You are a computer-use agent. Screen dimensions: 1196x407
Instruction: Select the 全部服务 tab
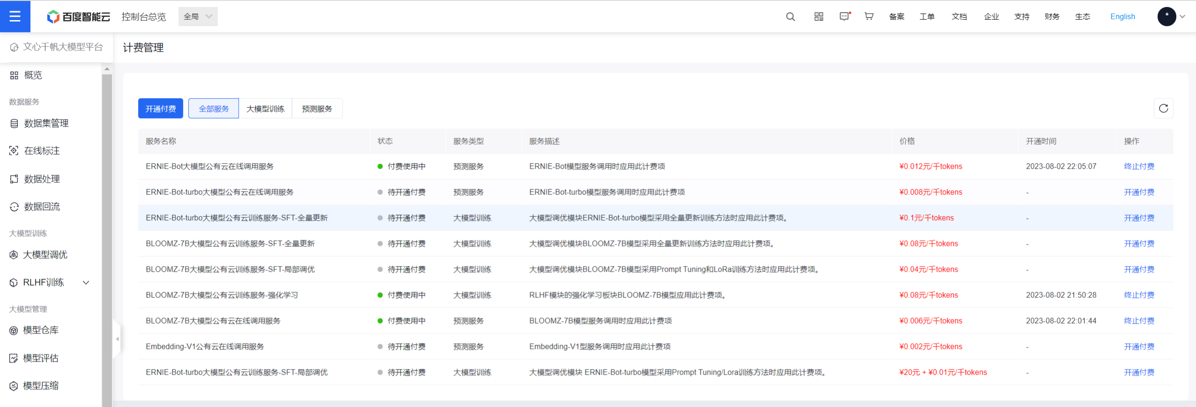tap(214, 109)
